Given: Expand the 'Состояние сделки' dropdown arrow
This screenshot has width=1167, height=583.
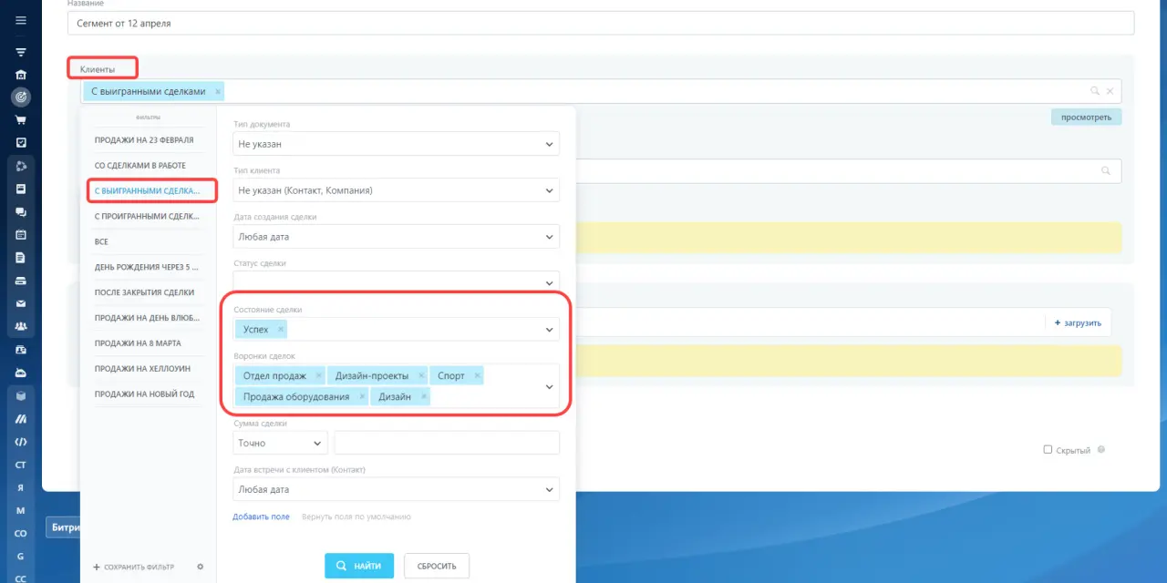Looking at the screenshot, I should [x=549, y=330].
